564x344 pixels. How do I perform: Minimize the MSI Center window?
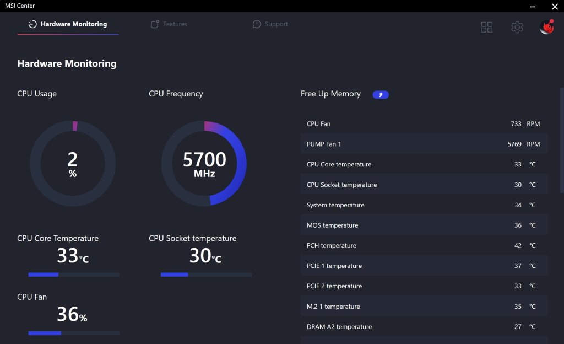coord(533,6)
